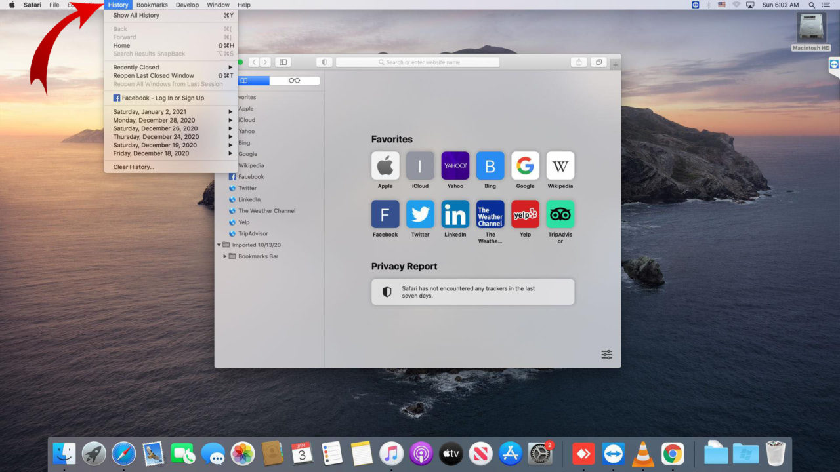The image size is (840, 472).
Task: Expand Saturday, December 26, 2020 history
Action: (x=171, y=128)
